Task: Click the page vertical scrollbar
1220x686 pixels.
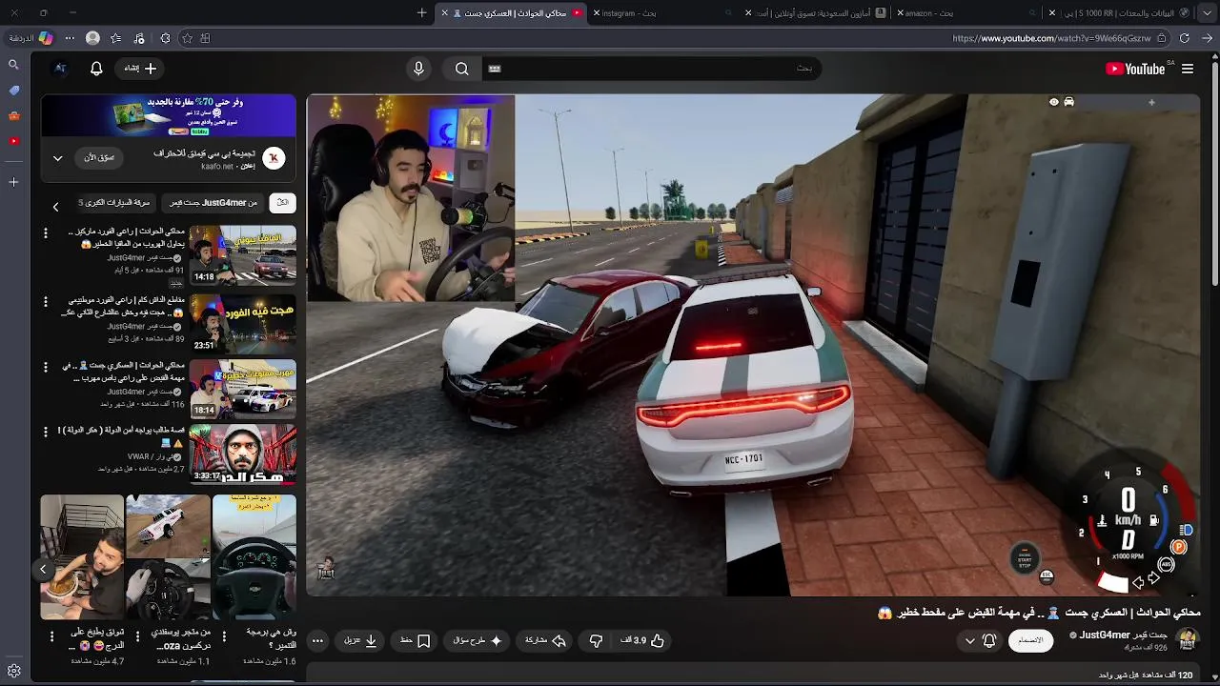Action: coord(1214,171)
